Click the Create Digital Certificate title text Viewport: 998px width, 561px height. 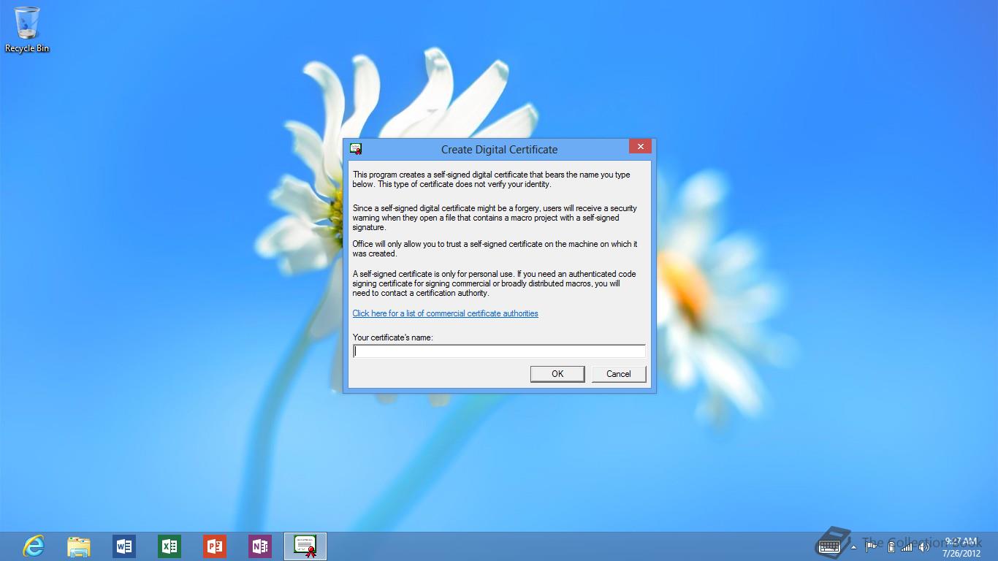(x=499, y=149)
